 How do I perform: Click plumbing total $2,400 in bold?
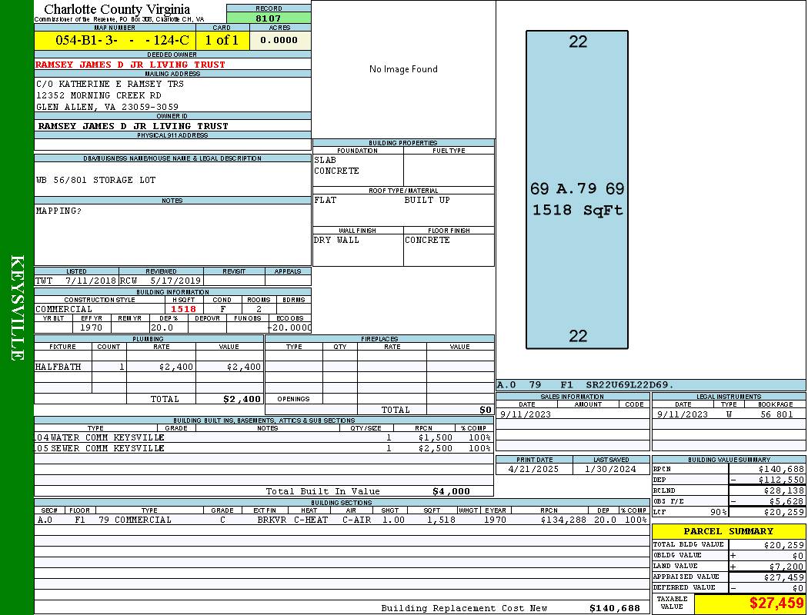click(242, 399)
